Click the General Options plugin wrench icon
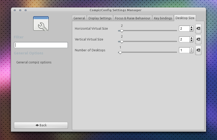This screenshot has height=140, width=217. pos(41,24)
